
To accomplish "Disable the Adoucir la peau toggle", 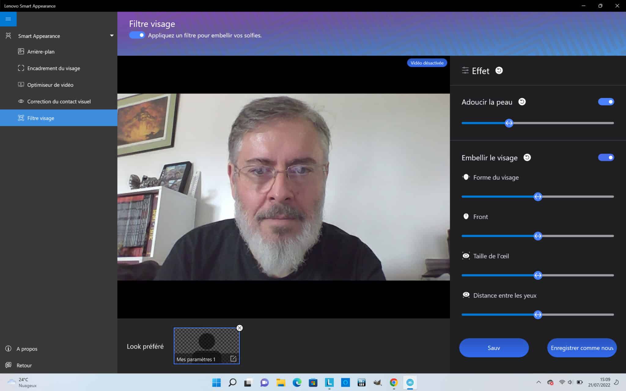I will tap(606, 102).
